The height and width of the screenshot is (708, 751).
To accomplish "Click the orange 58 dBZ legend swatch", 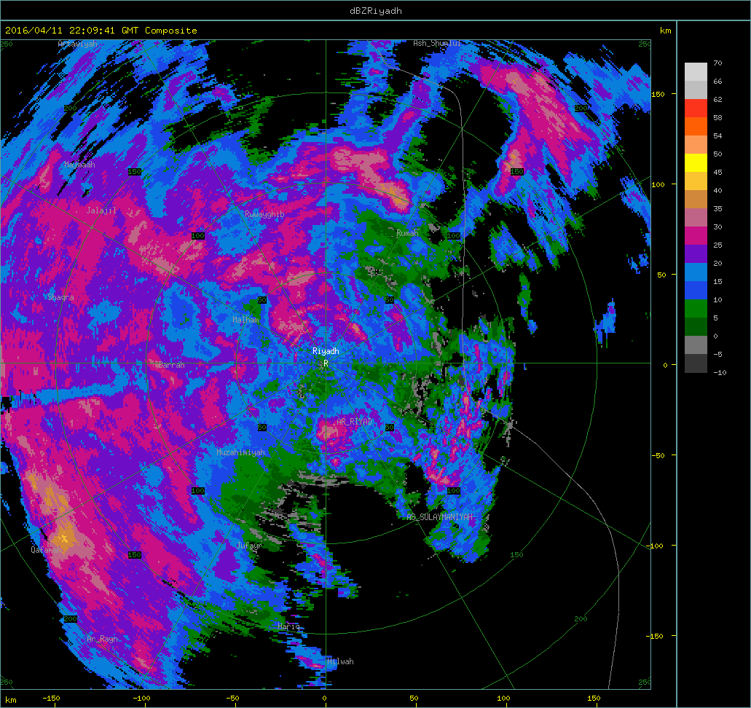I will 696,126.
